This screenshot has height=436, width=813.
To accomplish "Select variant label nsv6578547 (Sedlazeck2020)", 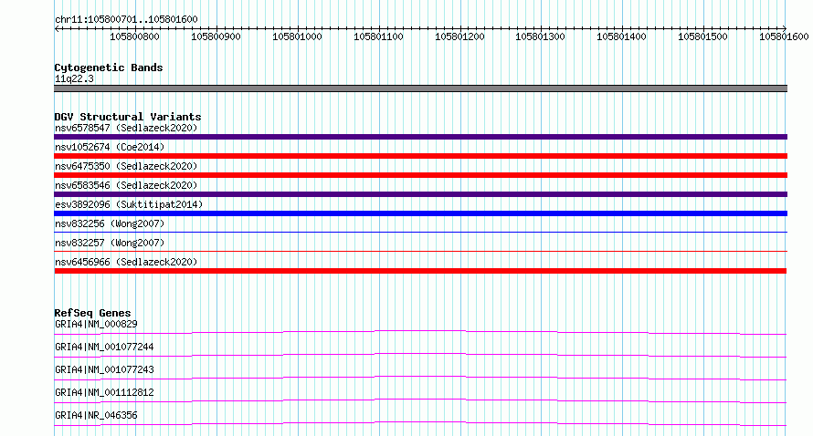I will [x=126, y=128].
